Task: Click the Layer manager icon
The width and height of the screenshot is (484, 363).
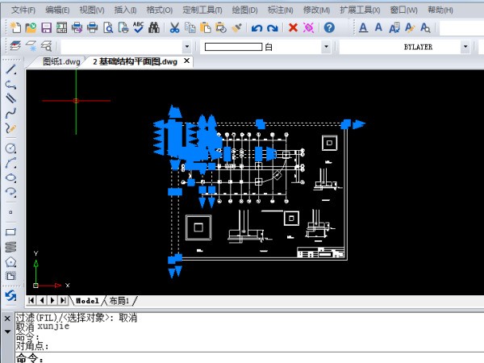Action: pyautogui.click(x=15, y=47)
